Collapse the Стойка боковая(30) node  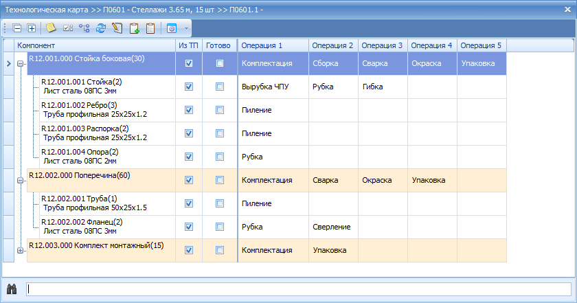point(20,64)
